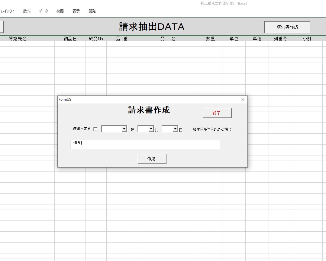Click the 品 名 column header
The height and width of the screenshot is (261, 326).
tap(168, 39)
